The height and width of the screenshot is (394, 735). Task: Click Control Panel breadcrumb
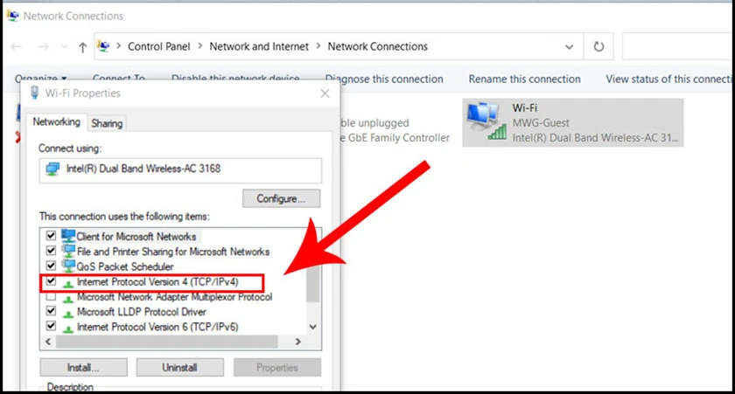tap(159, 46)
